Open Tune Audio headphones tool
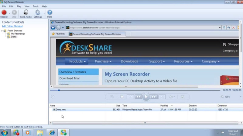 pyautogui.click(x=26, y=14)
